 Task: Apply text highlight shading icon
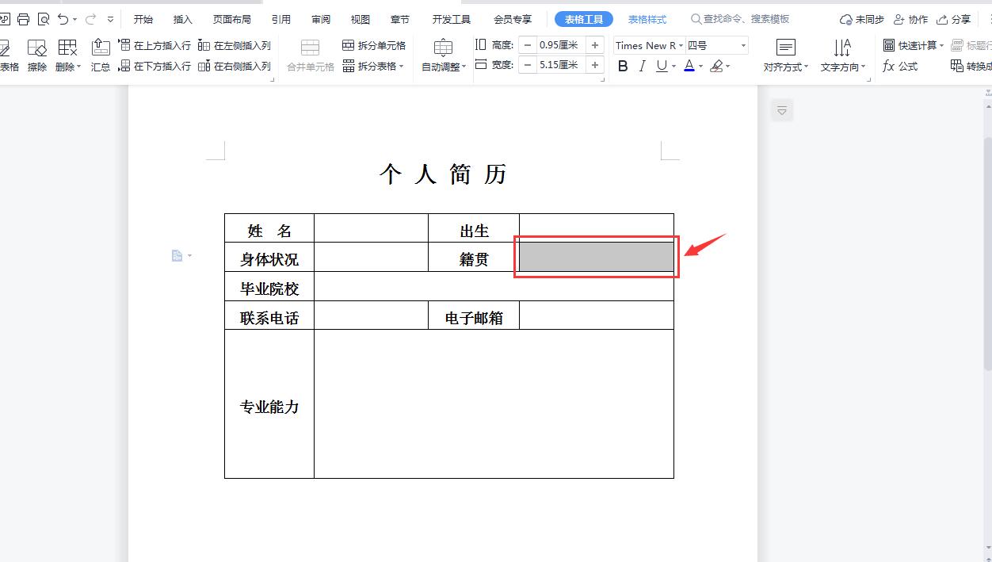716,67
